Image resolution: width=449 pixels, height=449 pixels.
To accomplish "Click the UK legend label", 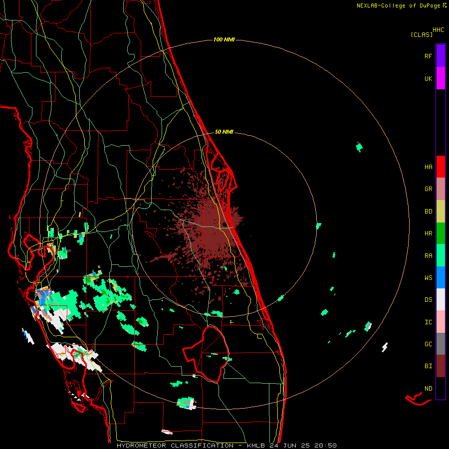I will 428,78.
